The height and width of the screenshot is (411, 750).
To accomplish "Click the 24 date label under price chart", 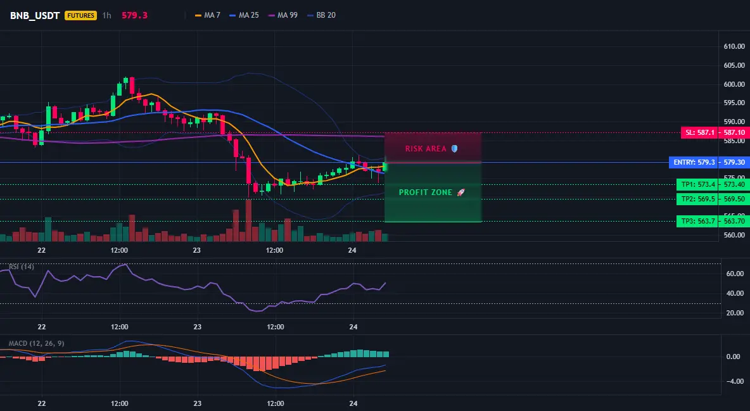I will [x=353, y=250].
